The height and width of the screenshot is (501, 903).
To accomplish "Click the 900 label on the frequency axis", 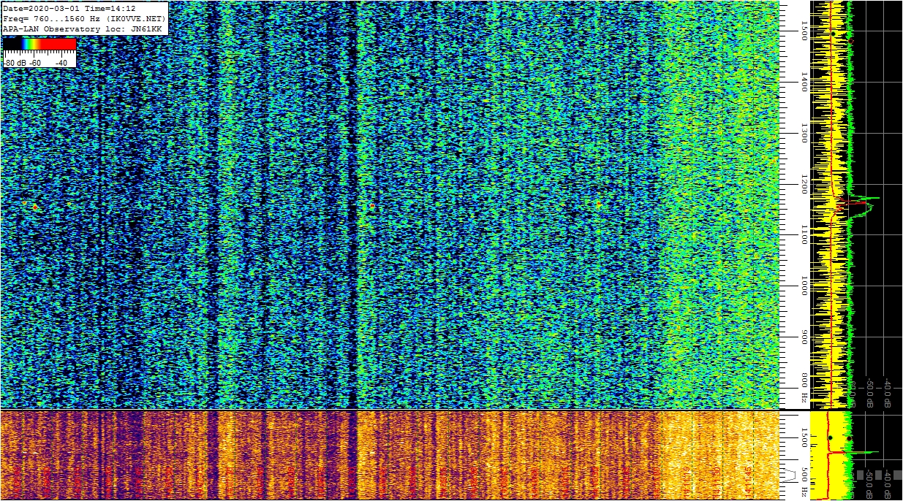I will point(804,337).
